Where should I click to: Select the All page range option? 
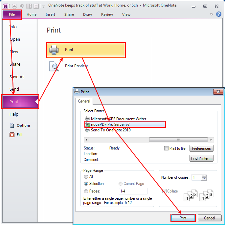pyautogui.click(x=86, y=177)
